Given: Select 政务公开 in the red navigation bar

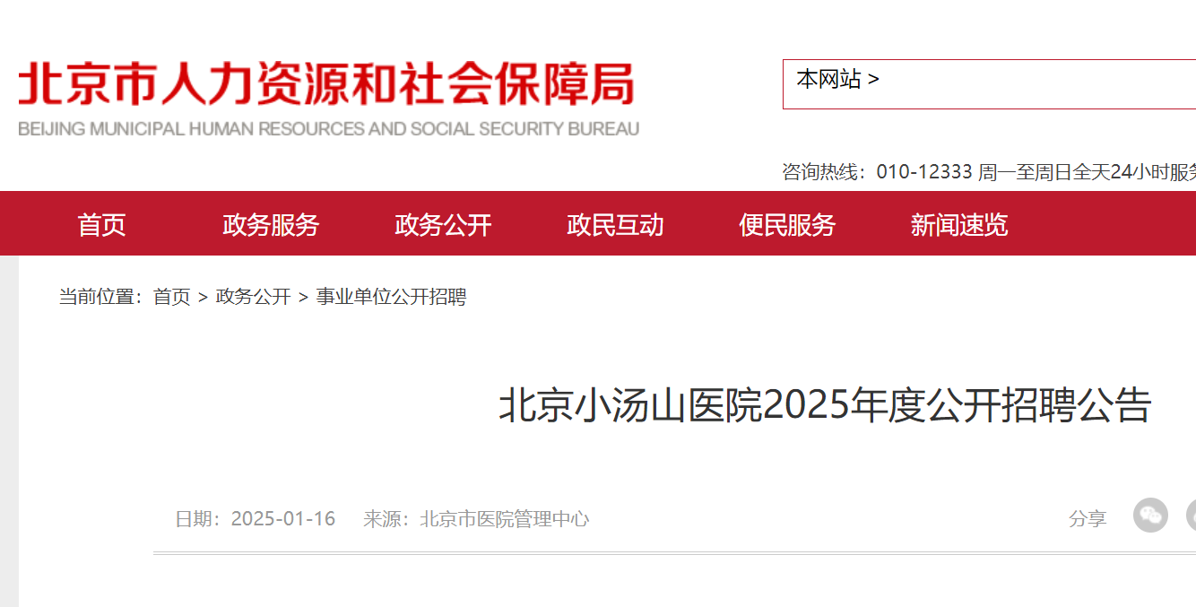Looking at the screenshot, I should tap(443, 224).
